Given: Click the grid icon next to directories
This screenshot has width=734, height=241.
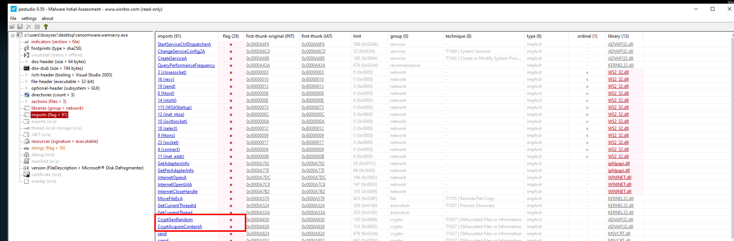Looking at the screenshot, I should tap(27, 95).
